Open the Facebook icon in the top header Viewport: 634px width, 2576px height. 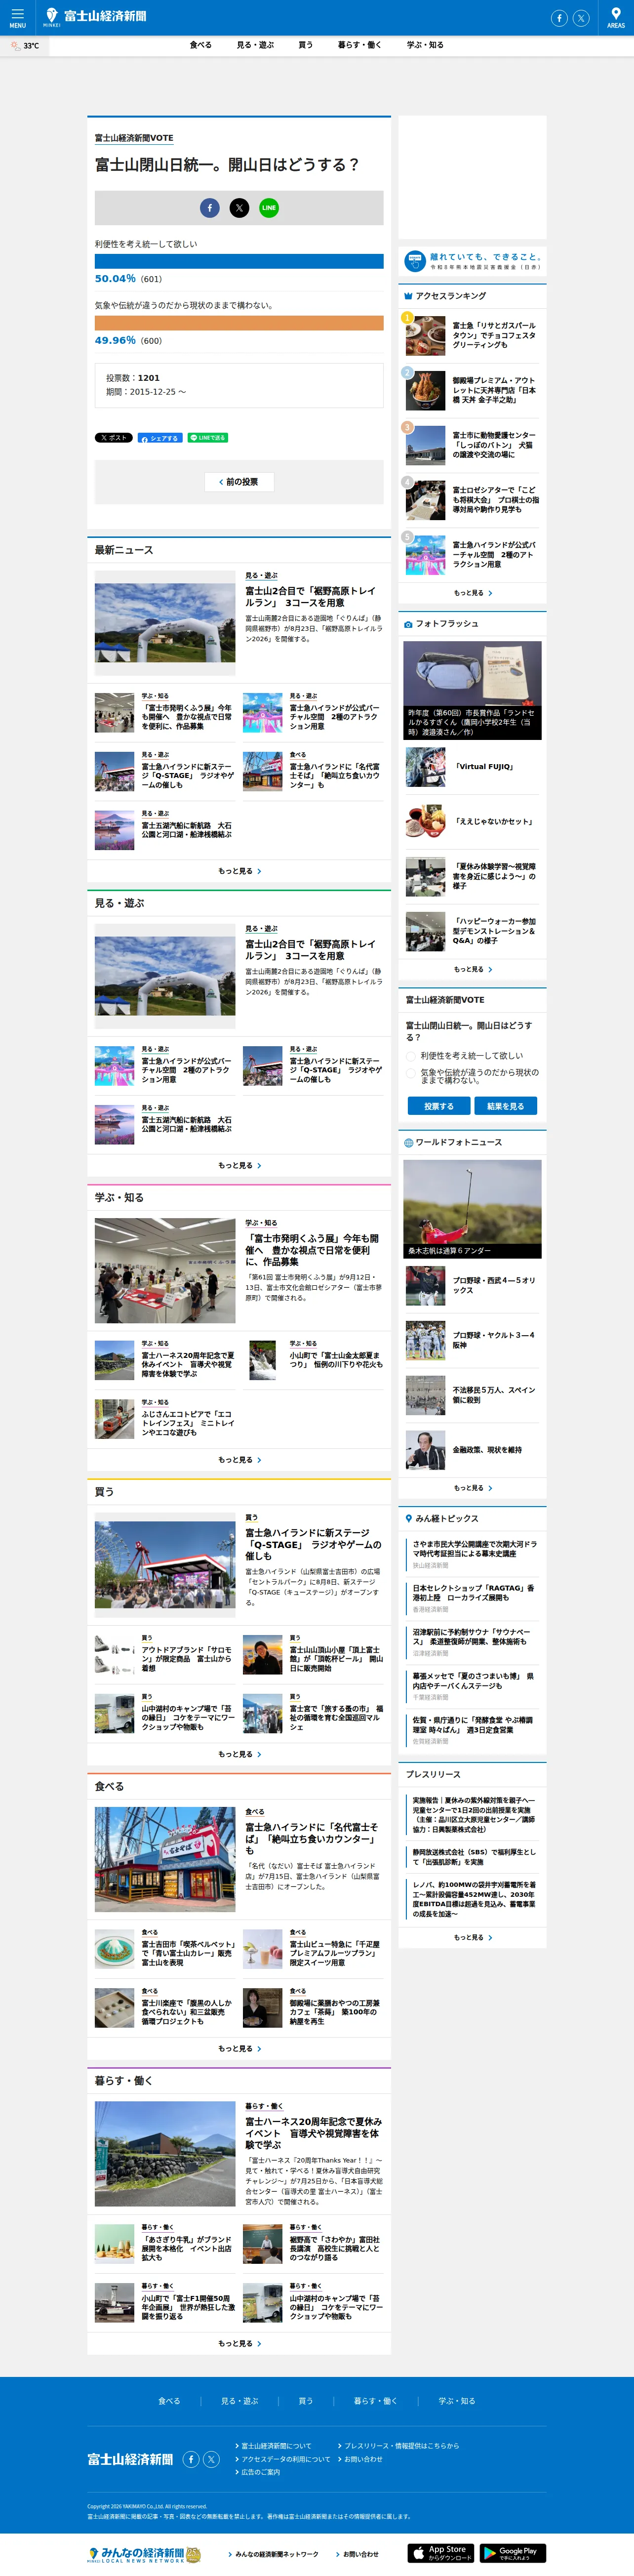[559, 18]
